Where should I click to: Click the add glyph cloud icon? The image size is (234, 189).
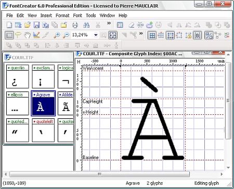pos(149,25)
